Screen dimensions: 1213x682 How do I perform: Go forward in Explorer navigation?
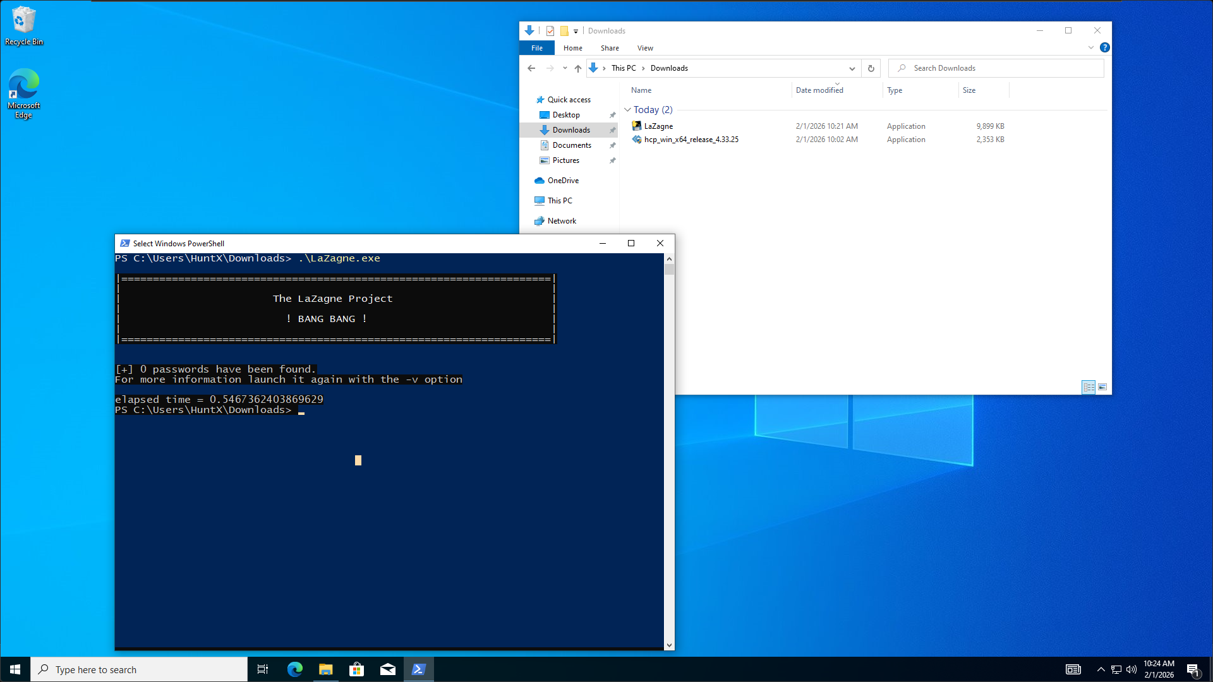coord(550,68)
